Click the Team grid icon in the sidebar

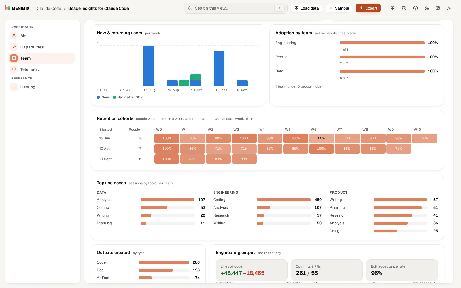14,58
